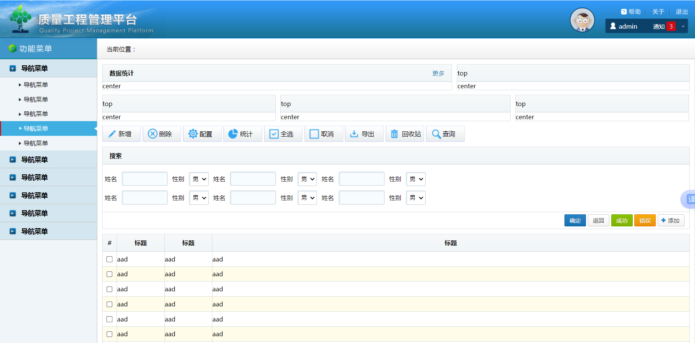Open 配置 gear settings button
This screenshot has width=695, height=343.
pos(202,134)
